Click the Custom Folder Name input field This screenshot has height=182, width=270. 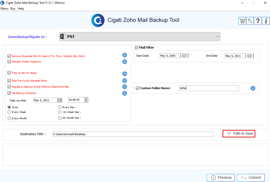click(209, 88)
